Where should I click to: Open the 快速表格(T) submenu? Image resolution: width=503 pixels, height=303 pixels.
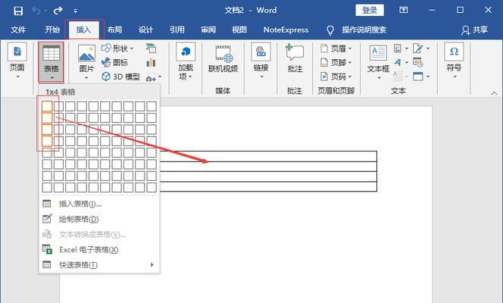click(99, 265)
